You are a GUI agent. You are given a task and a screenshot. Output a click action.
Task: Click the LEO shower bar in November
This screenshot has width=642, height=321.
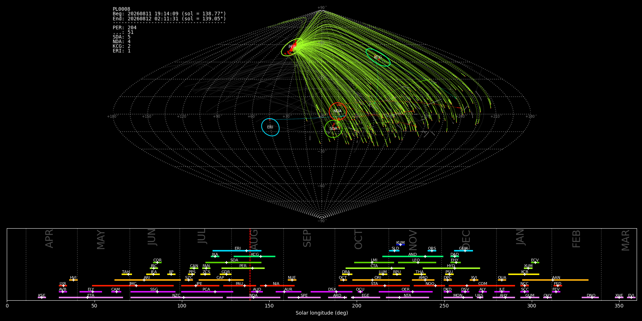click(417, 263)
